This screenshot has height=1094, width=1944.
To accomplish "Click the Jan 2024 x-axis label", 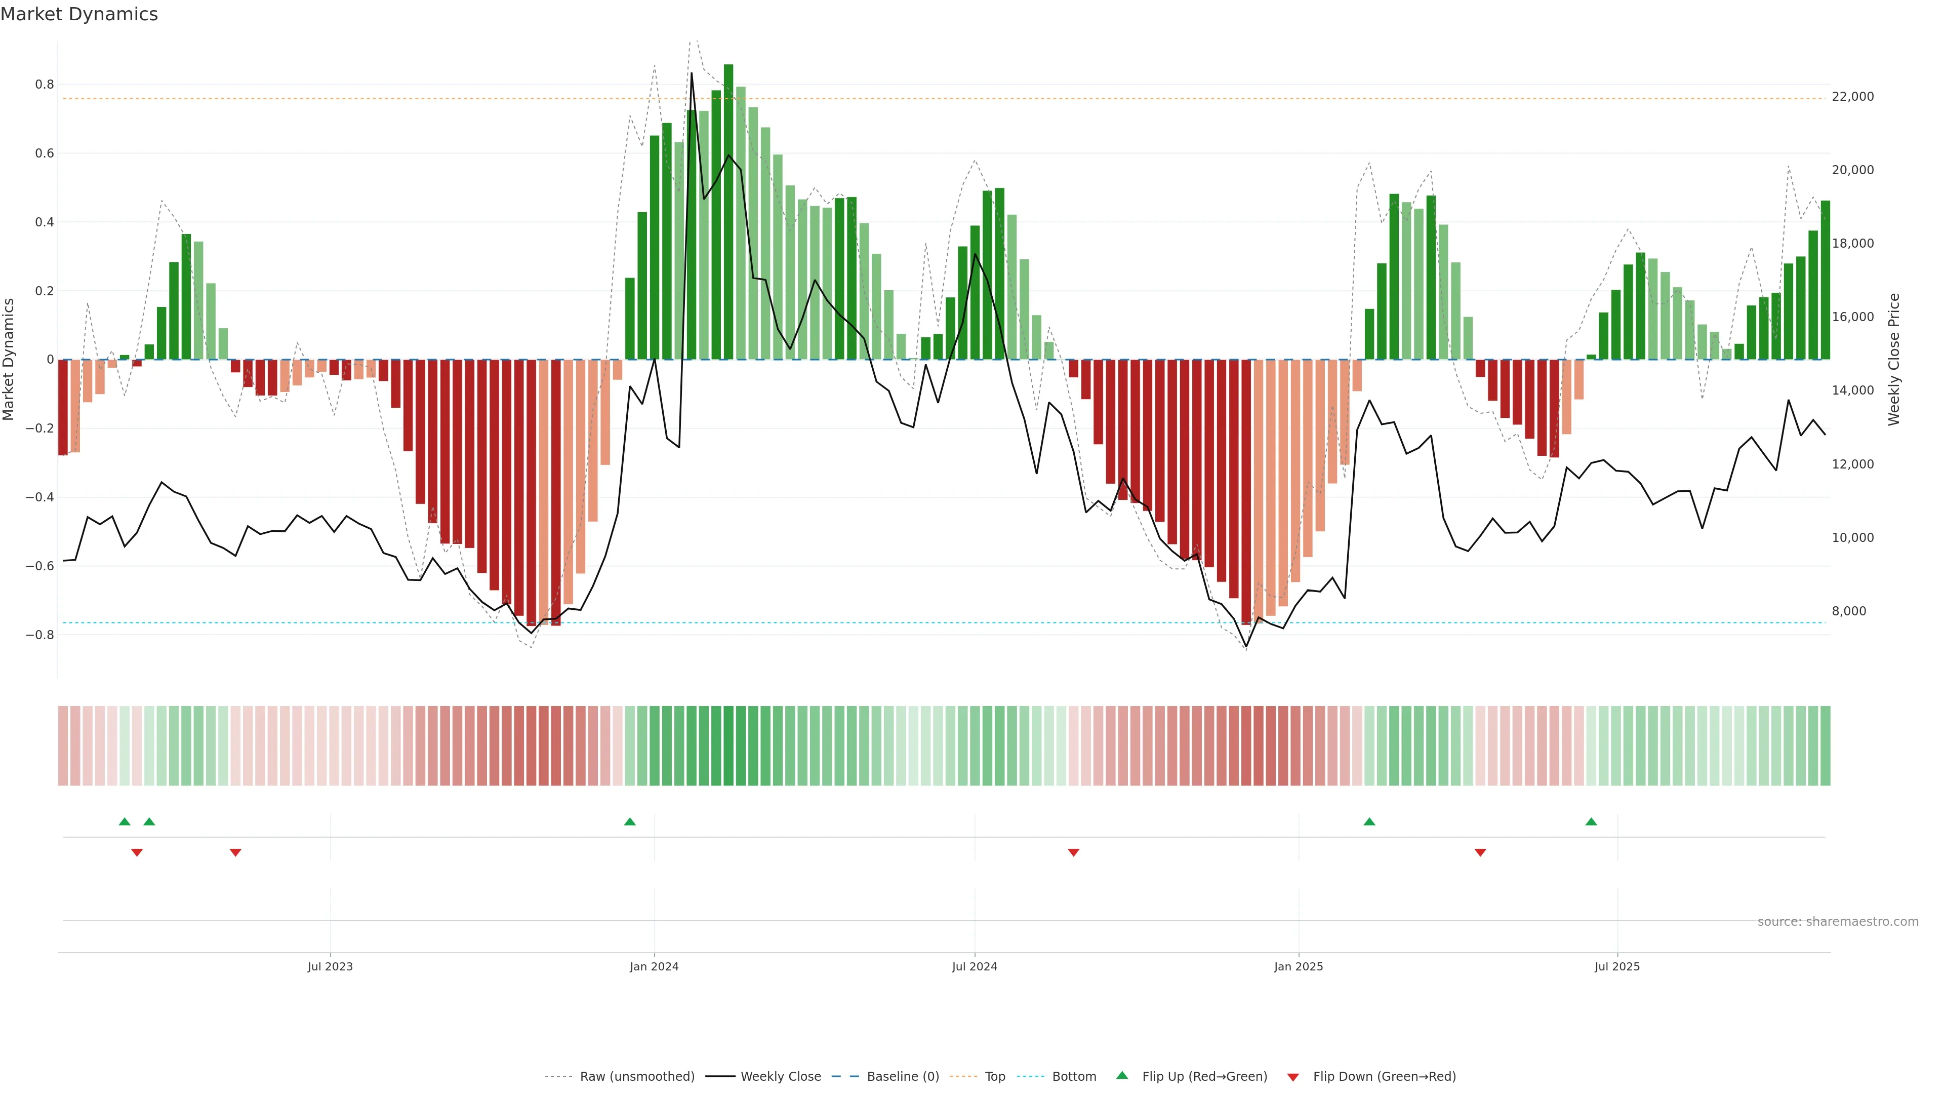I will [654, 966].
